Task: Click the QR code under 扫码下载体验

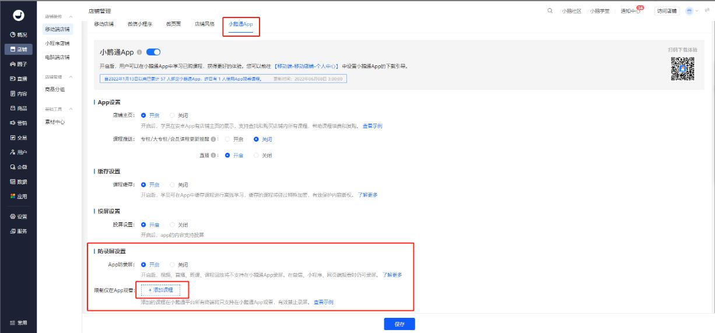Action: [682, 69]
